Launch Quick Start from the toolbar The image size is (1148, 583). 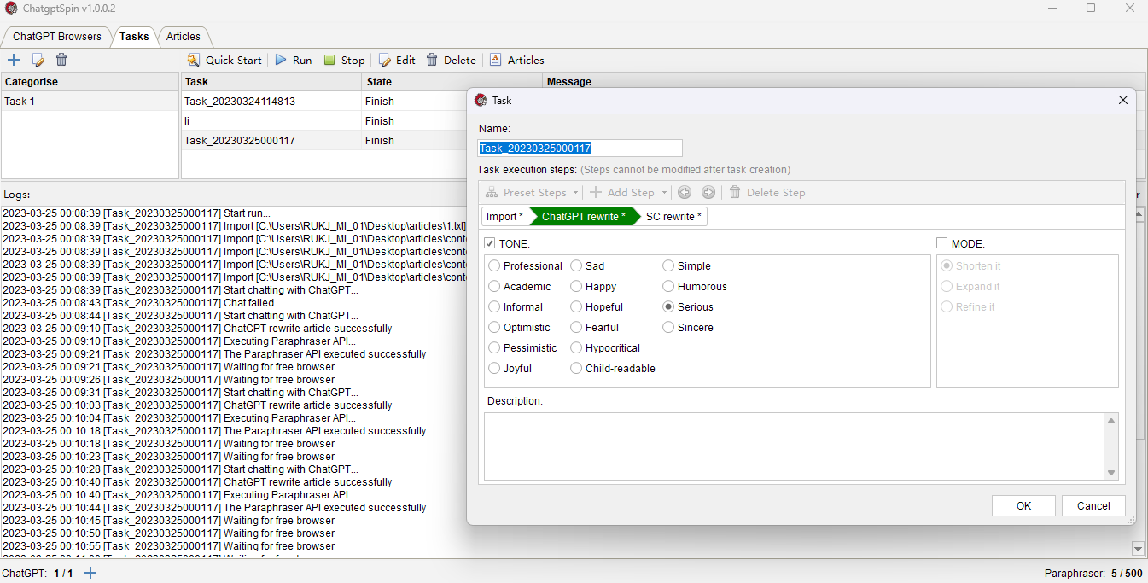(x=224, y=61)
